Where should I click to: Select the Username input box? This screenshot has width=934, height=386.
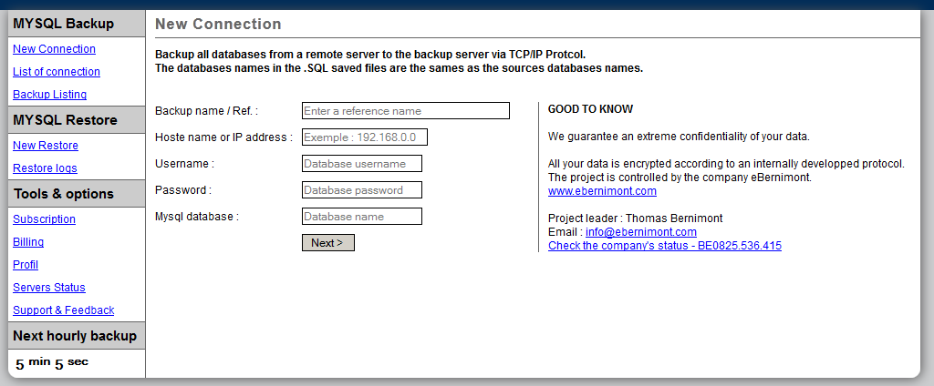pyautogui.click(x=361, y=164)
